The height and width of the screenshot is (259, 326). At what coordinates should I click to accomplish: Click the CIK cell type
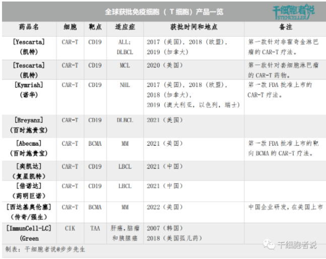click(x=70, y=228)
